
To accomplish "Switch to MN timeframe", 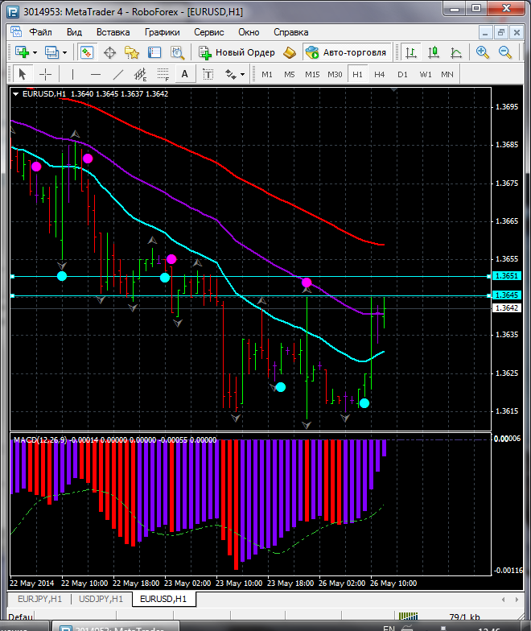I will (x=447, y=74).
